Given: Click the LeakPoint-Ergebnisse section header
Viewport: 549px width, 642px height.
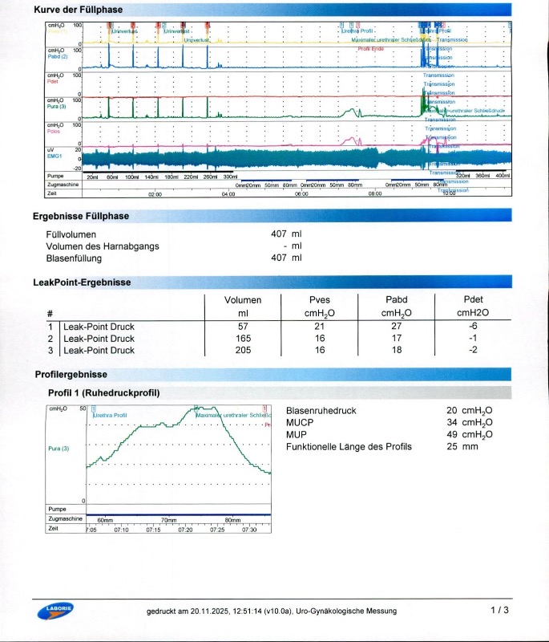Looking at the screenshot, I should pyautogui.click(x=81, y=282).
